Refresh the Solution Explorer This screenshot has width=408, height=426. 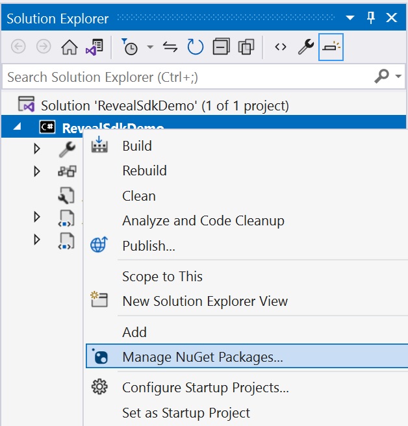pos(195,47)
